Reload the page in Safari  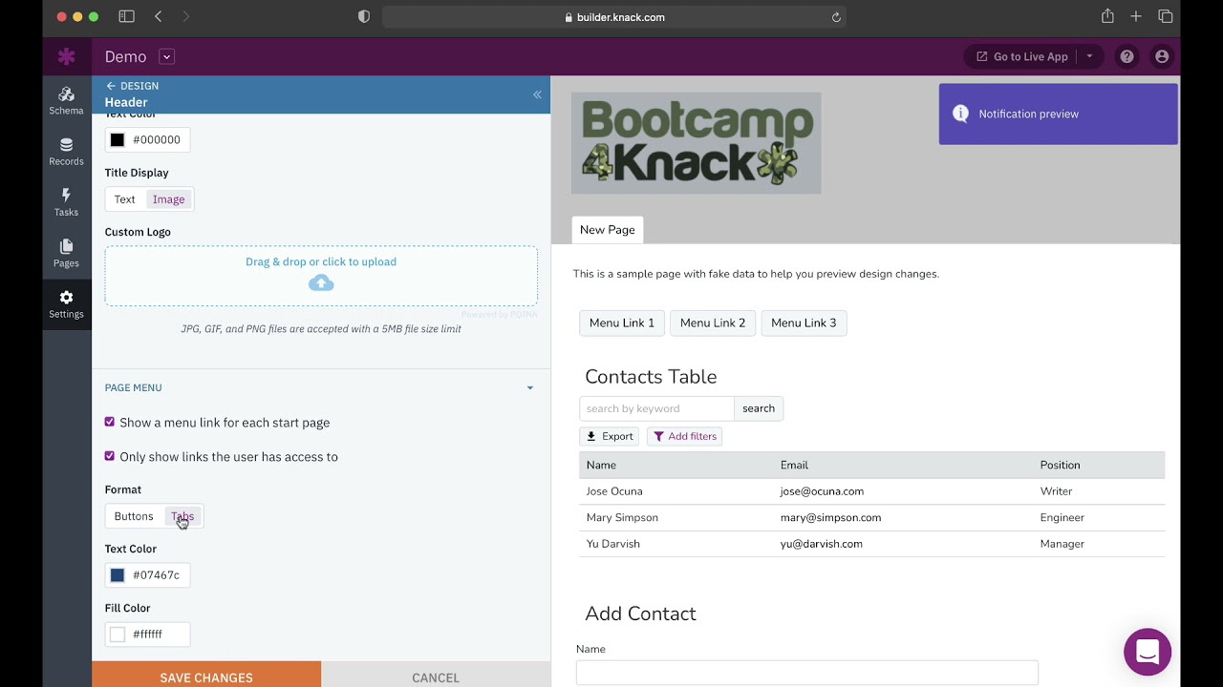[x=836, y=17]
